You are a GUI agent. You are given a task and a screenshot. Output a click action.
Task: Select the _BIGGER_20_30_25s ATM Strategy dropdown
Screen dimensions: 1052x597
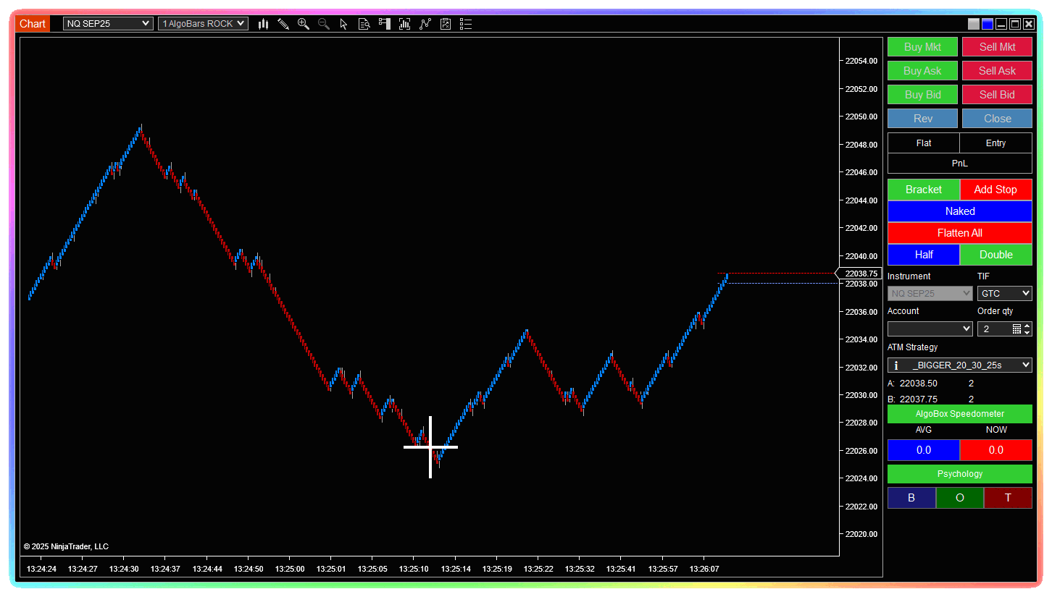(960, 365)
